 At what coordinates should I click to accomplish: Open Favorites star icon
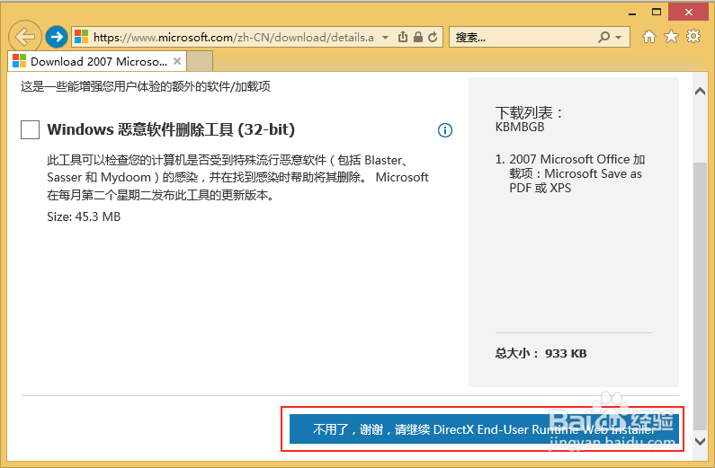(671, 37)
